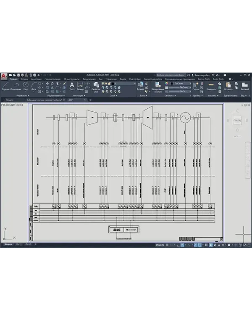Screen dimensions: 252x321
Task: Switch to the Начало document tab
Action: (x=10, y=100)
